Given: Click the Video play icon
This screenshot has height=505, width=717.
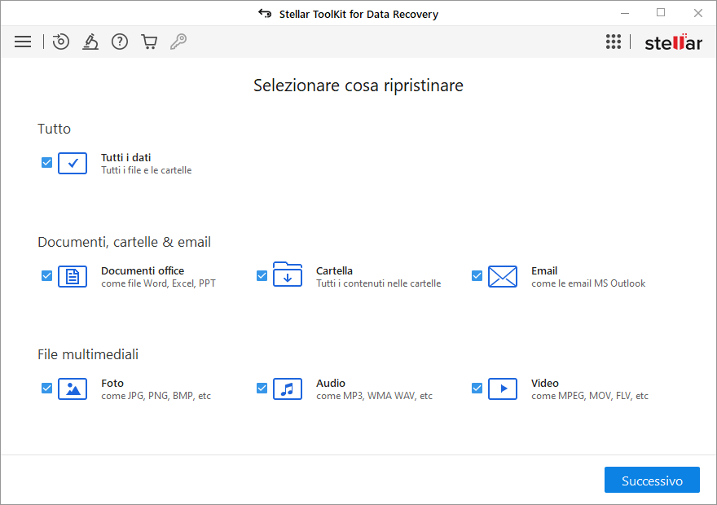Looking at the screenshot, I should (503, 389).
